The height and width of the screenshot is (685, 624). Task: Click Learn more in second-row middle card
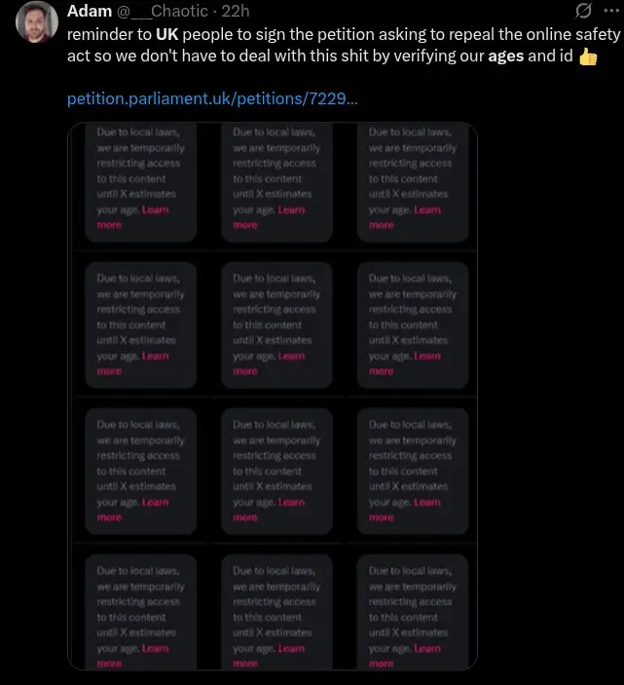coord(292,356)
